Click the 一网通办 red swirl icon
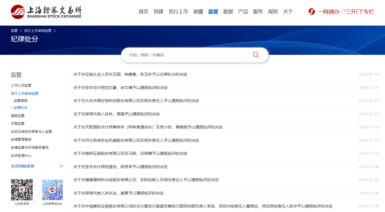The width and height of the screenshot is (385, 212). point(312,11)
